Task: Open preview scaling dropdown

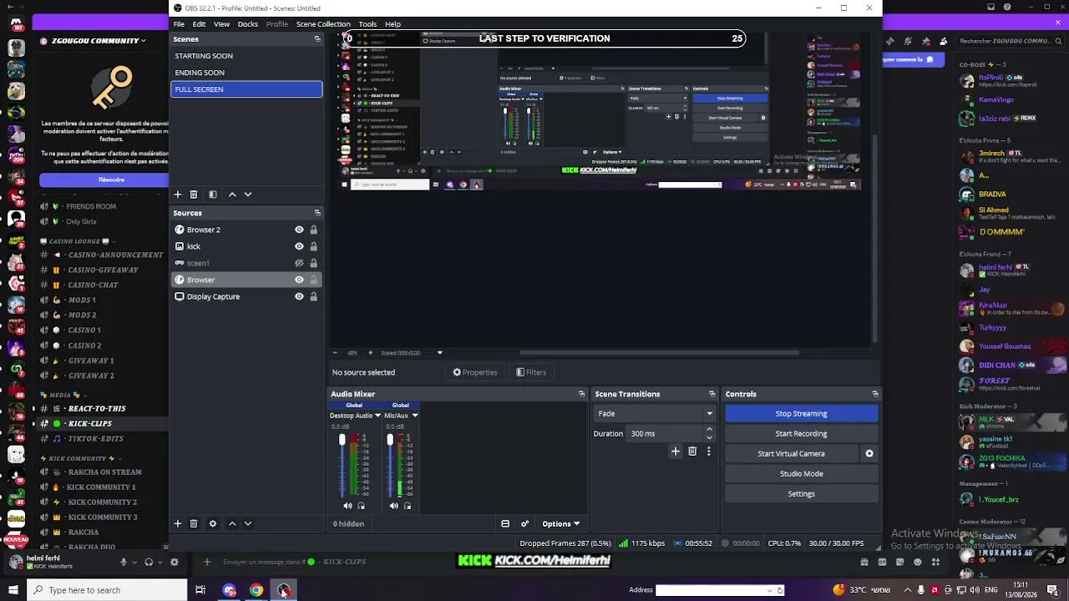Action: point(439,353)
